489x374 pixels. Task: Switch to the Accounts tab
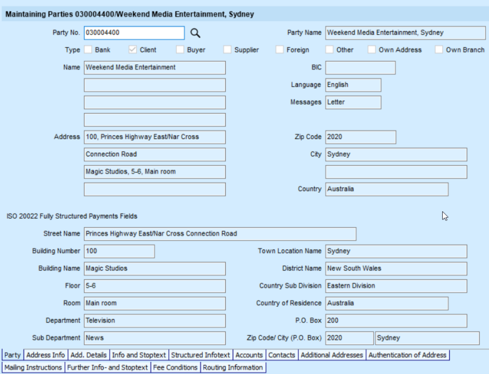pos(249,355)
